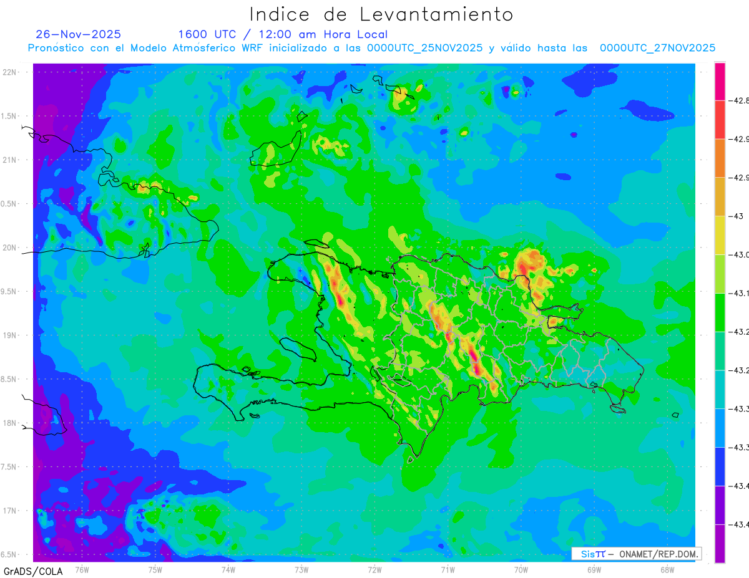This screenshot has height=578, width=749.
Task: Select the royal blue legend block
Action: coord(720,467)
